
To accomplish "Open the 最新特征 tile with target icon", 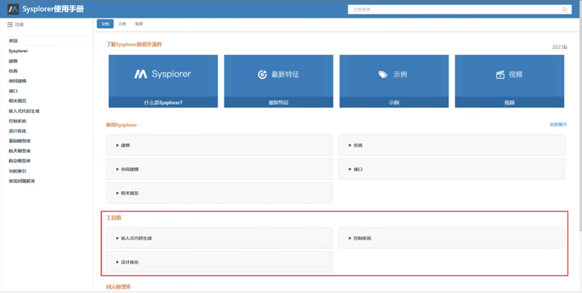I will (x=278, y=81).
